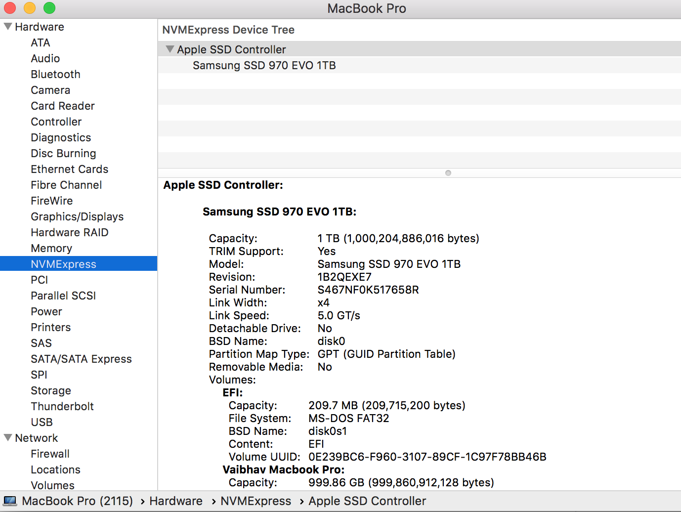
Task: Select Samsung SSD 970 EVO 1TB tree row
Action: click(419, 65)
